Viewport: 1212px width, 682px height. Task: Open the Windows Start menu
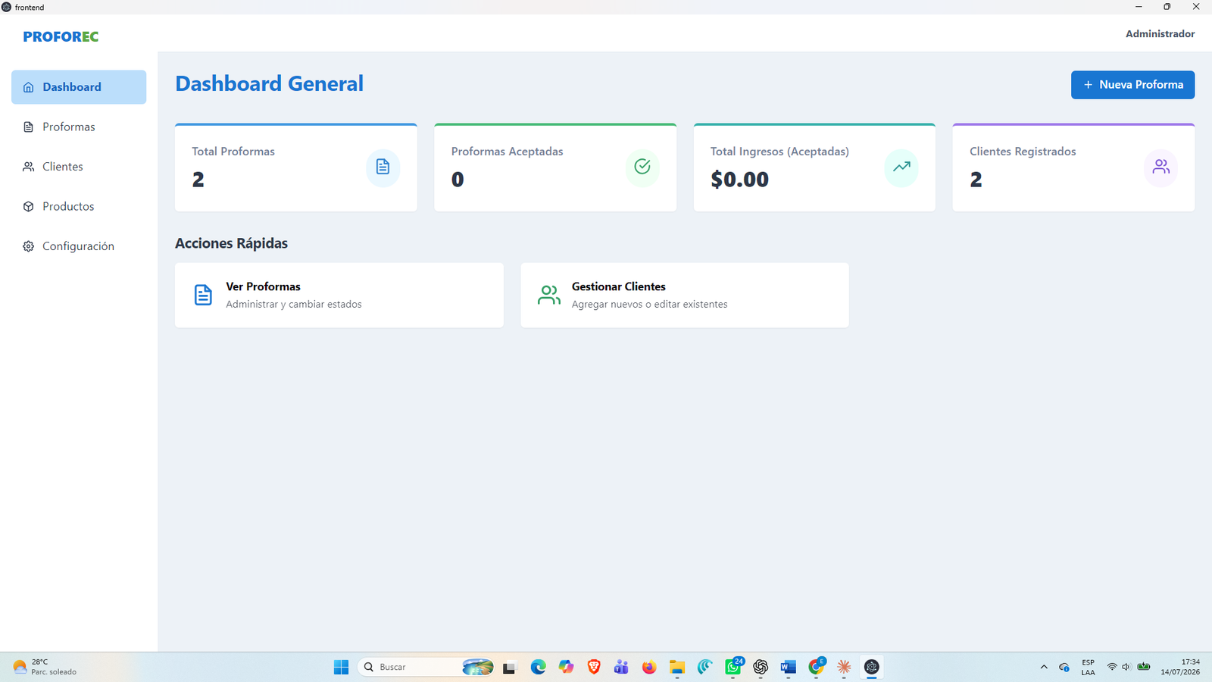tap(341, 667)
